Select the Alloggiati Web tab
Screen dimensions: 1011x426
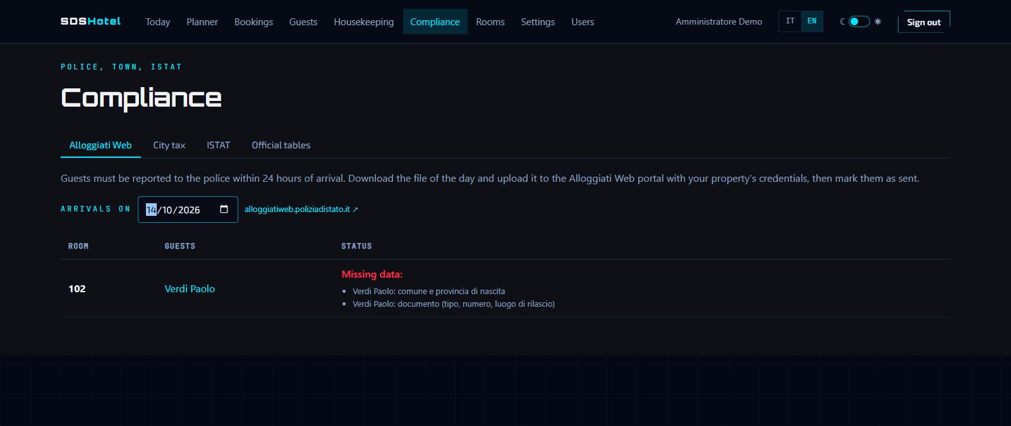(x=100, y=145)
